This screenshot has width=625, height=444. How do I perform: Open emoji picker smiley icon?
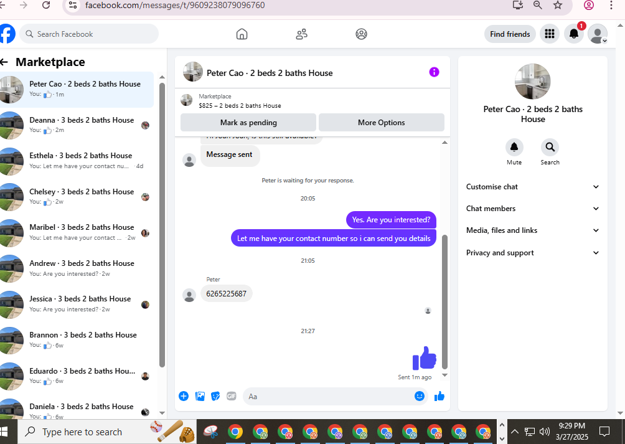pos(419,396)
